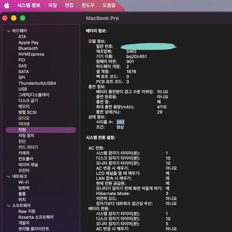Select 카드 리더기 in the sidebar
The width and height of the screenshot is (232, 232).
[28, 147]
